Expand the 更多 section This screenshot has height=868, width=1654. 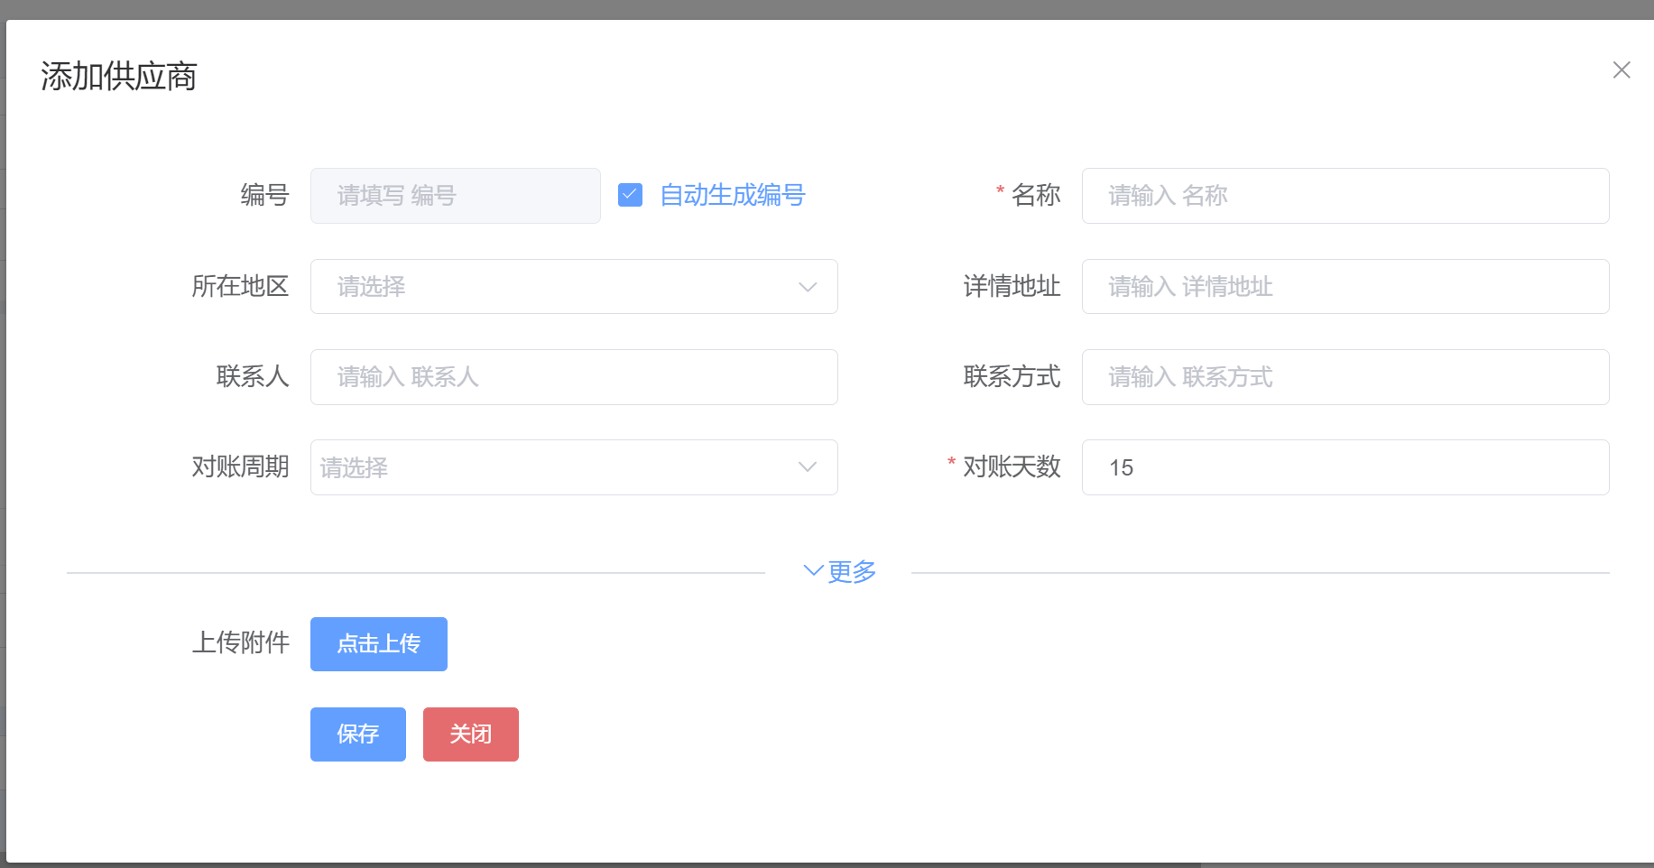[839, 571]
